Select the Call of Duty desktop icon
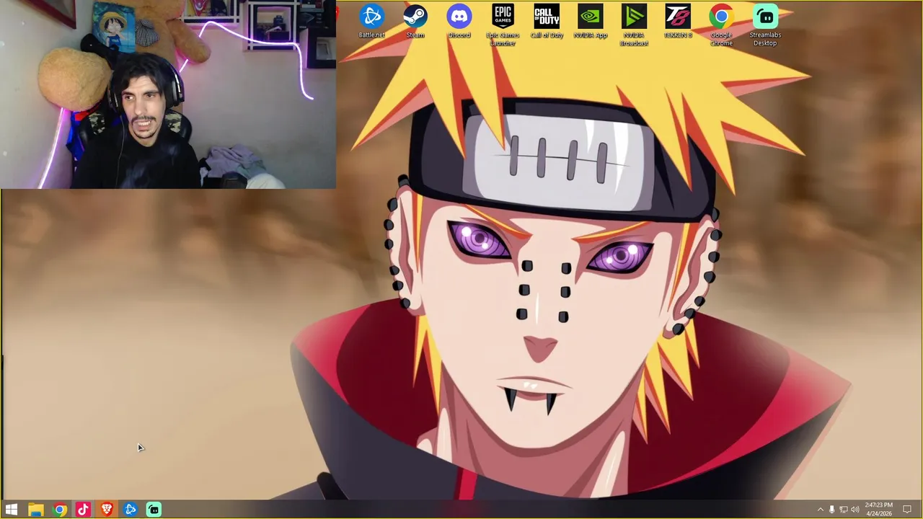Viewport: 923px width, 519px height. tap(547, 22)
